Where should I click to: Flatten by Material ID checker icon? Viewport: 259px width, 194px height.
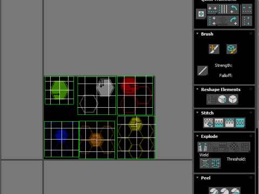(234, 147)
